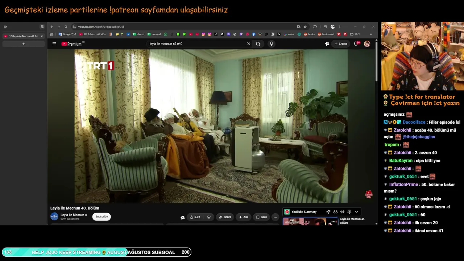Open the Google 번역 bookmark
464x261 pixels.
point(67,34)
